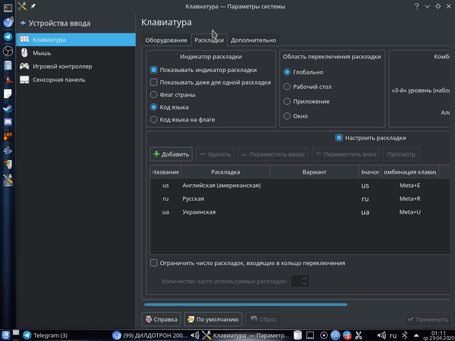Open Мышь settings in the sidebar
Viewport: 455px width, 341px height.
click(x=42, y=53)
